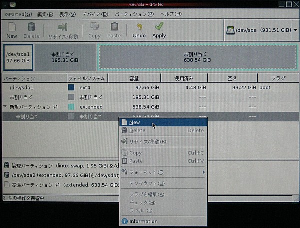The height and width of the screenshot is (228, 300).
Task: Click the blue Information icon in the context menu
Action: point(124,221)
